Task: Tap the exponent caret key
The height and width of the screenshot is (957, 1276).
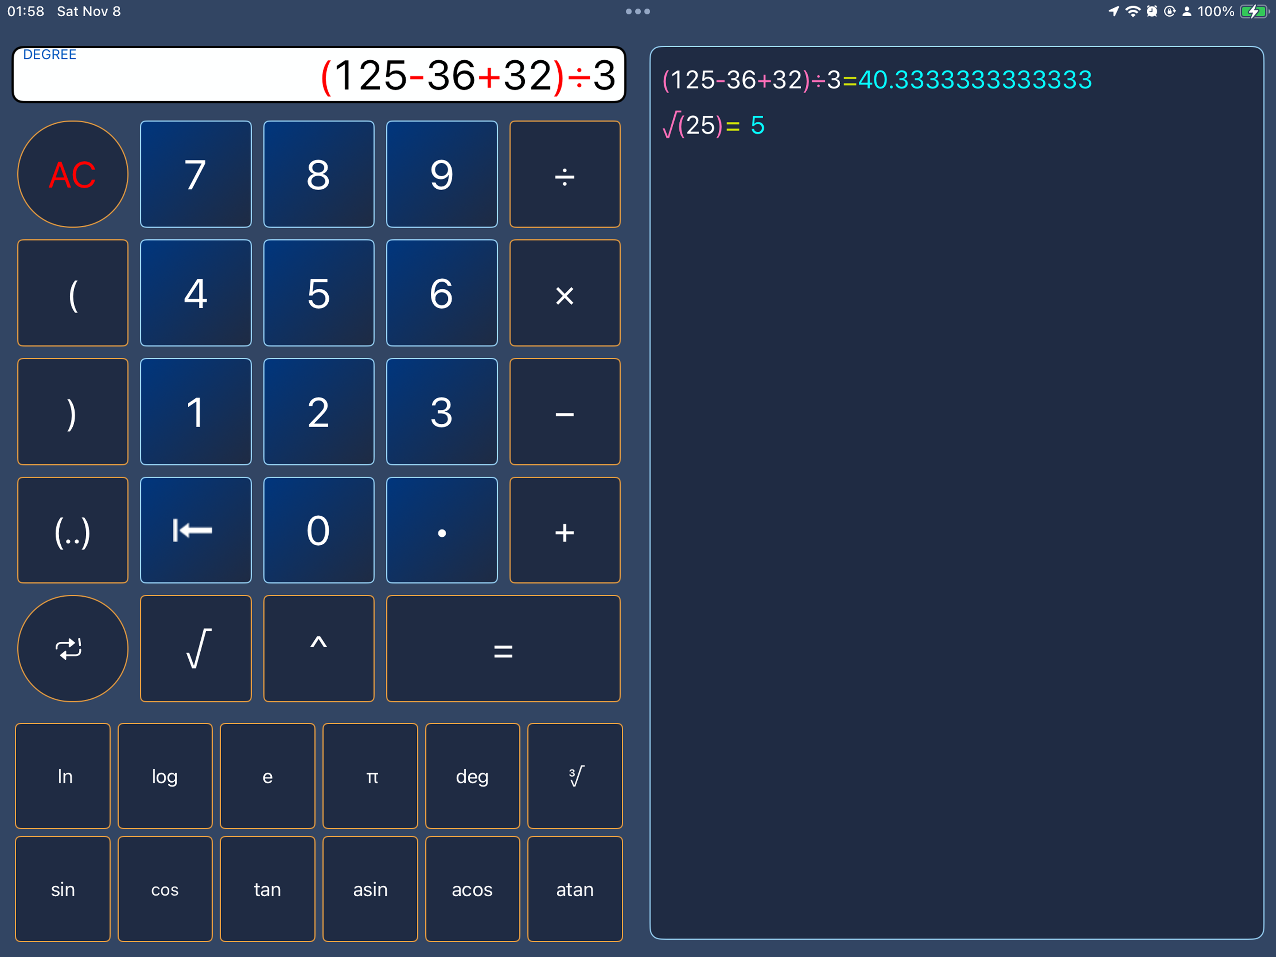Action: click(319, 648)
